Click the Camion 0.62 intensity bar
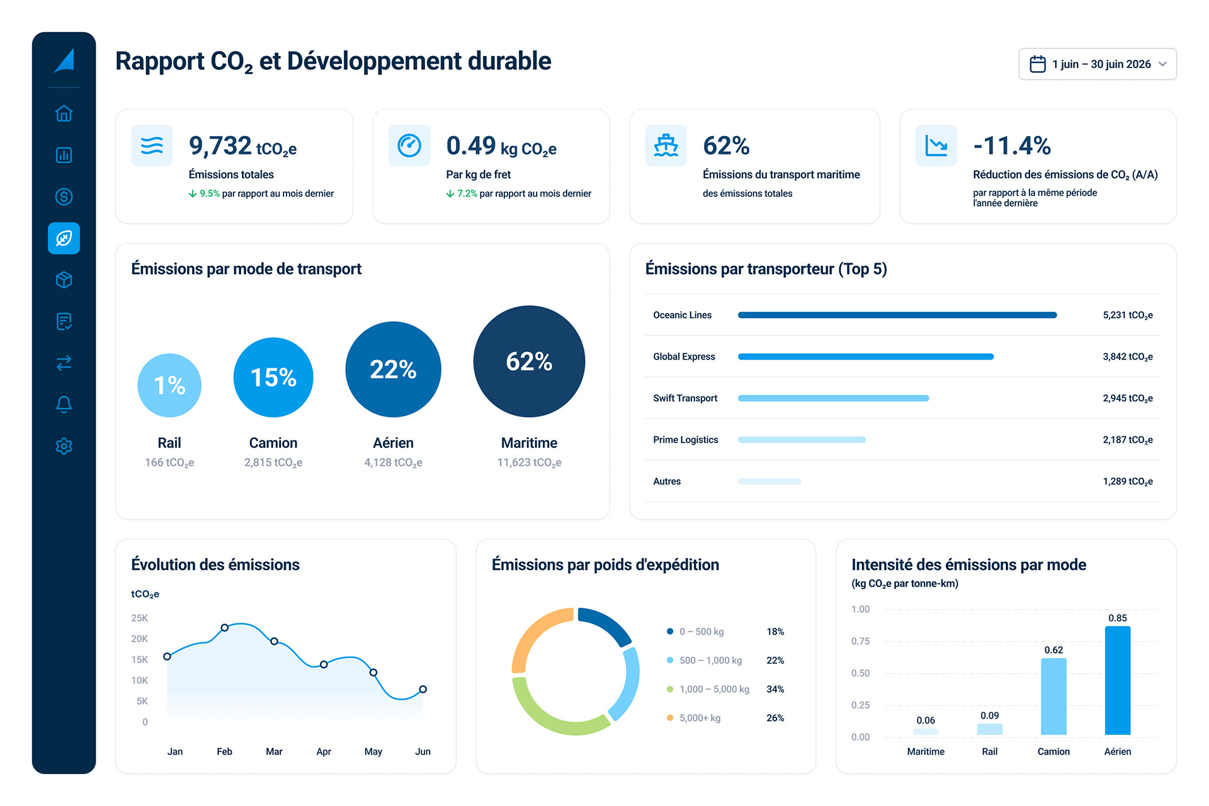The height and width of the screenshot is (806, 1209). 1053,696
